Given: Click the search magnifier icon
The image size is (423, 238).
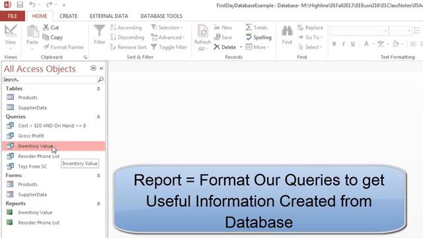Looking at the screenshot, I should tap(100, 79).
